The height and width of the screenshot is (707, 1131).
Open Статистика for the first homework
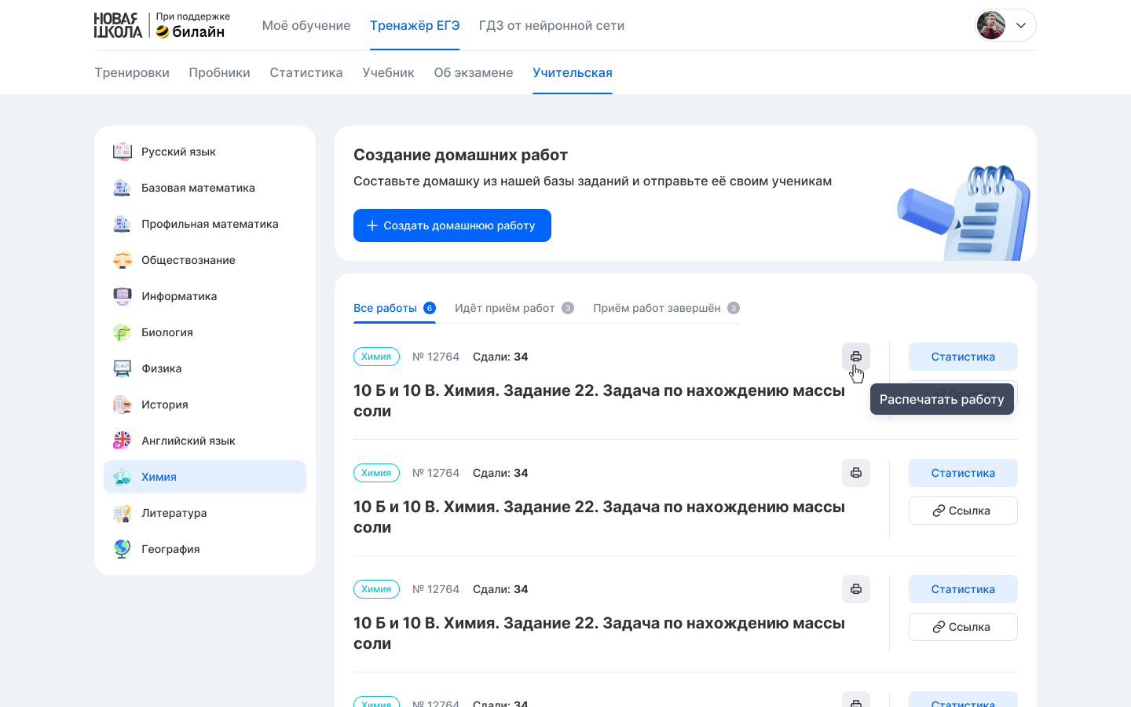point(963,357)
